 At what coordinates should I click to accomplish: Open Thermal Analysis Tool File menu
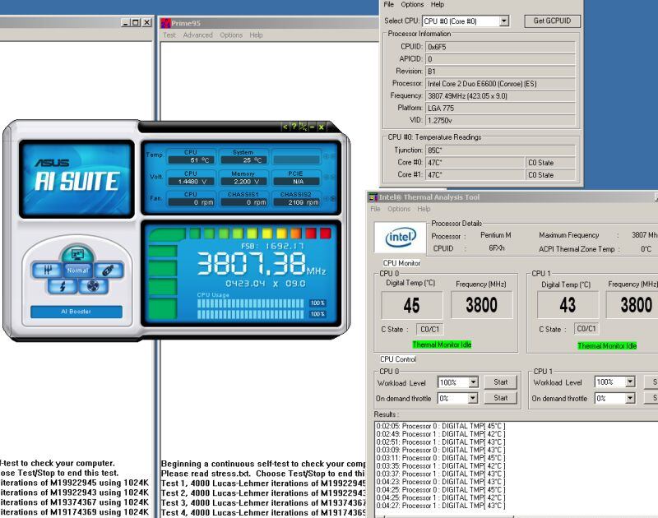click(375, 209)
